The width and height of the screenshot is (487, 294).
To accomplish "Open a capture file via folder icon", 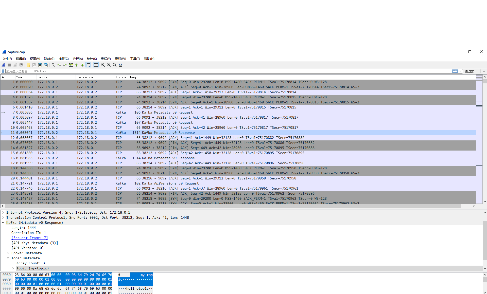I will point(28,65).
